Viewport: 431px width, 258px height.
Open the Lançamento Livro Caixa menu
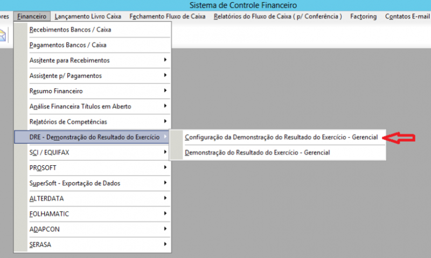coord(88,16)
